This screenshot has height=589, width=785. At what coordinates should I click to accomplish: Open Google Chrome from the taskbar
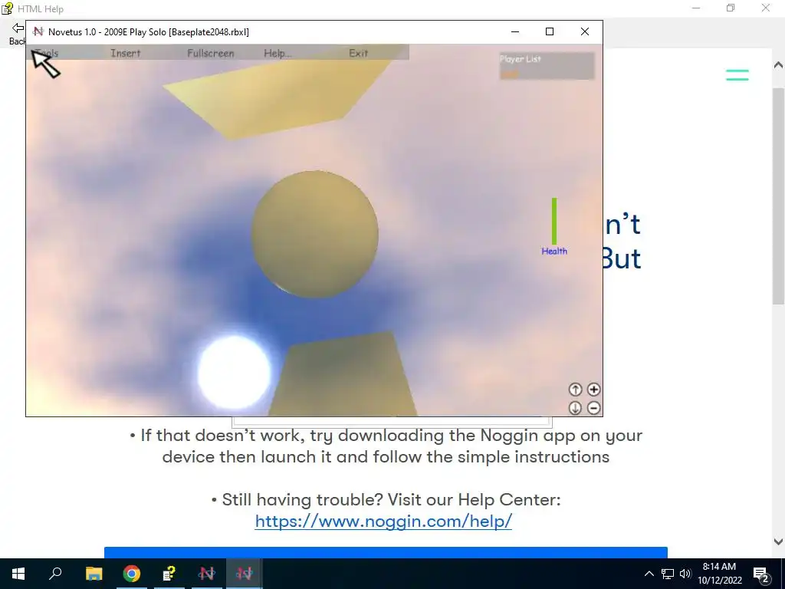pos(132,574)
